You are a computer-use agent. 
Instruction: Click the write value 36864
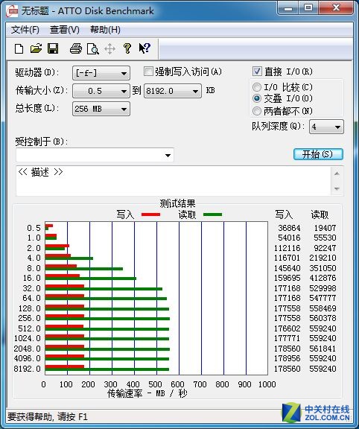[x=289, y=228]
